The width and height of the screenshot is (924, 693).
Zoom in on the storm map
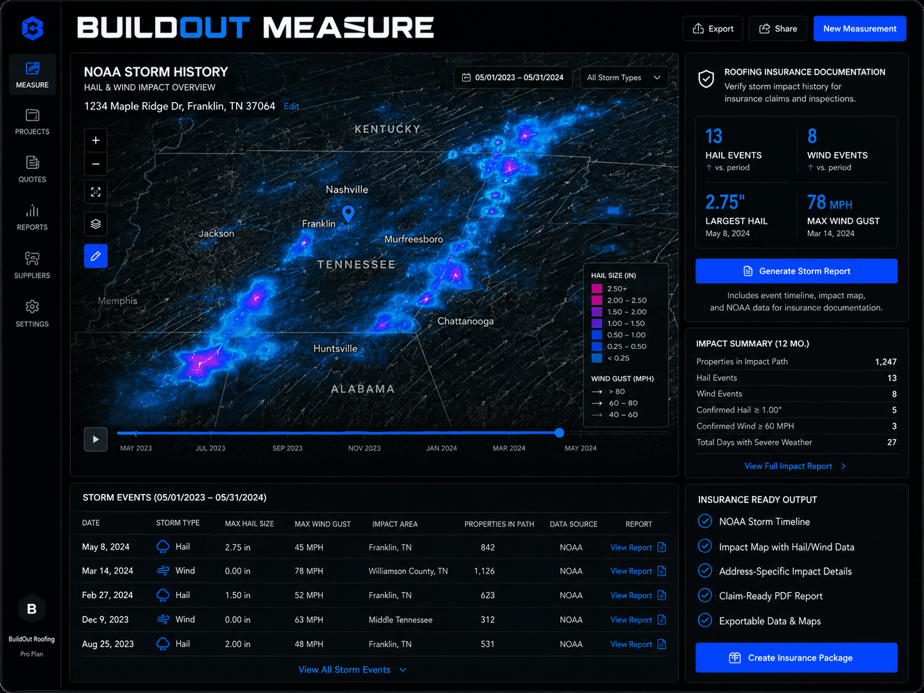[96, 140]
